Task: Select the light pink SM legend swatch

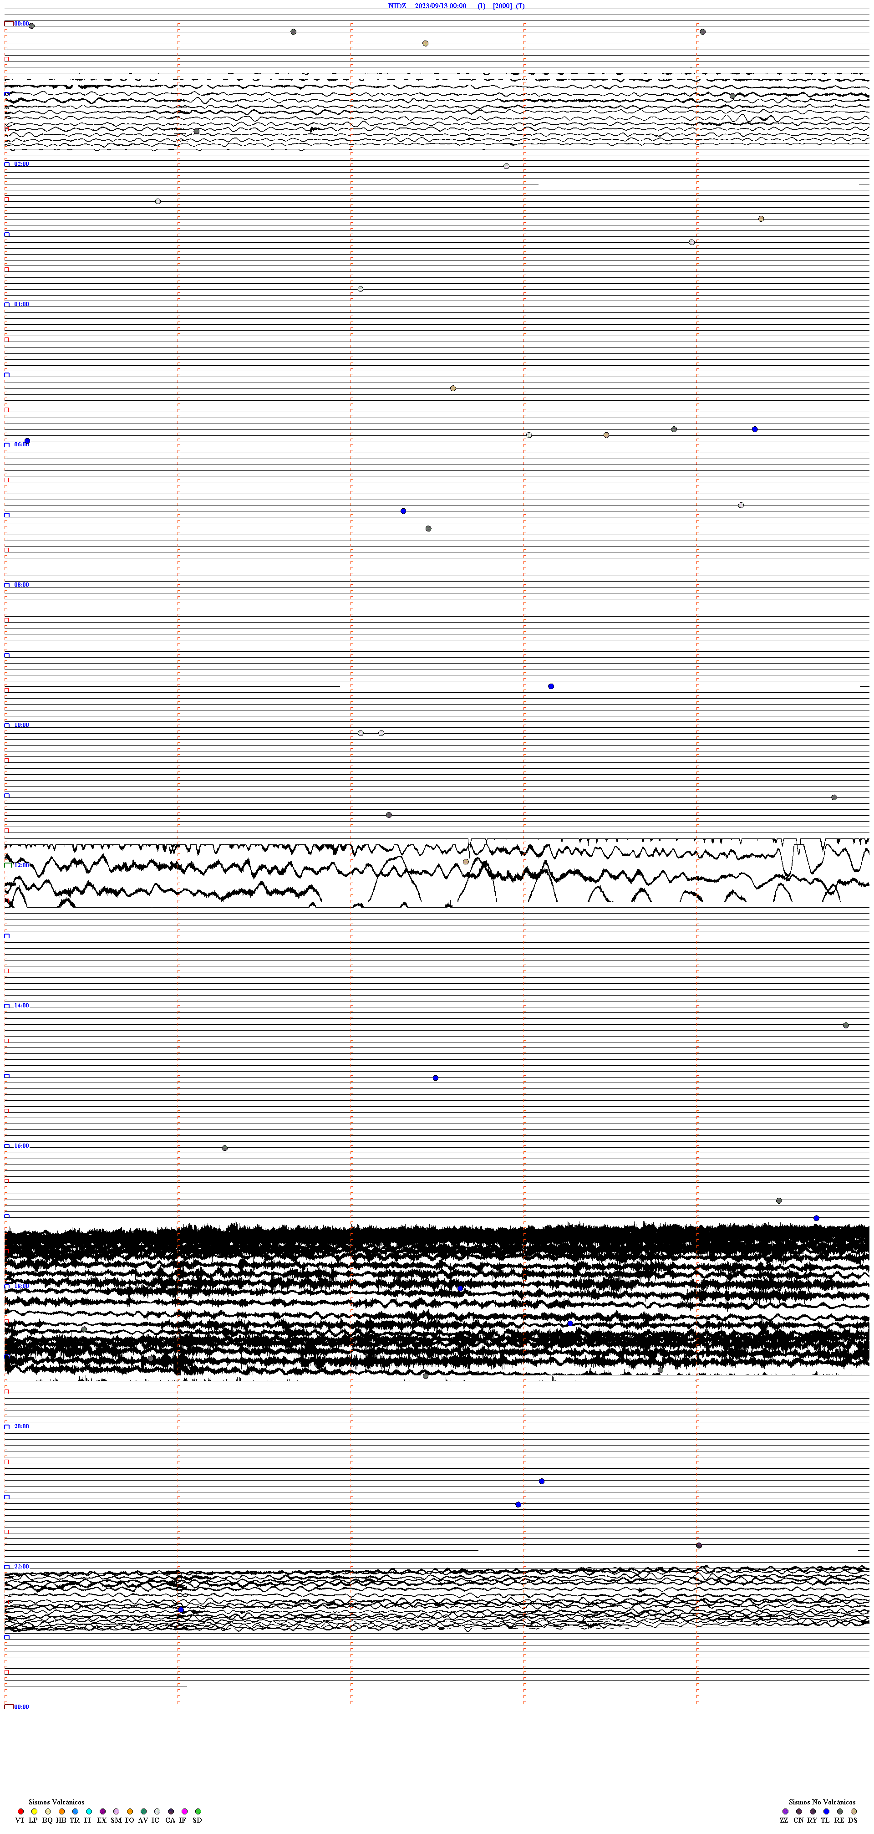Action: [x=117, y=1811]
